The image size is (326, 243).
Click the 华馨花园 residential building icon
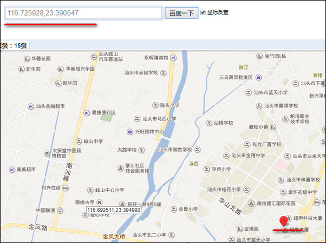[x=27, y=59]
